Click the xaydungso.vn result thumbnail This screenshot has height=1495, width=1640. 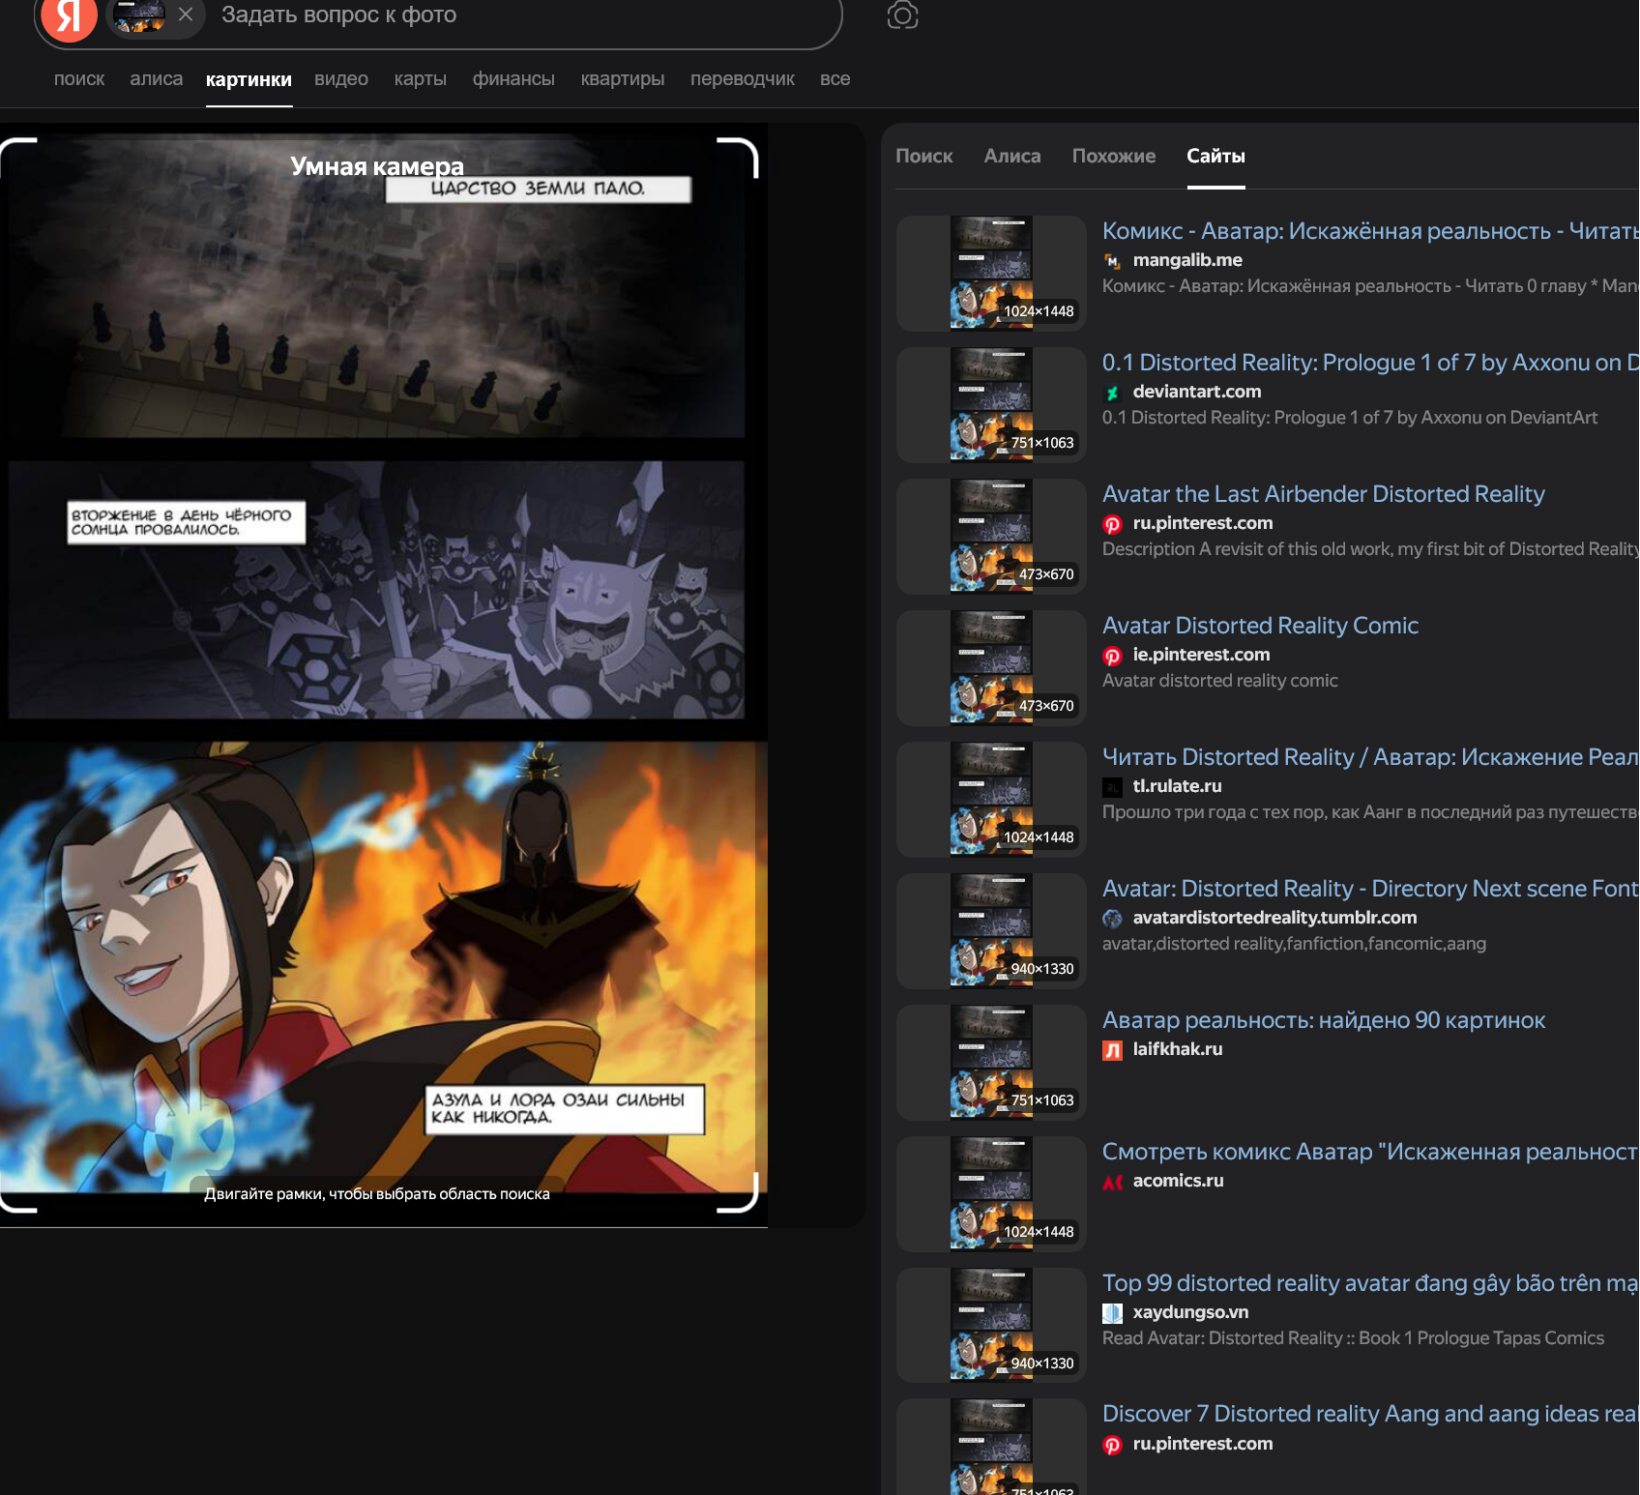coord(991,1326)
